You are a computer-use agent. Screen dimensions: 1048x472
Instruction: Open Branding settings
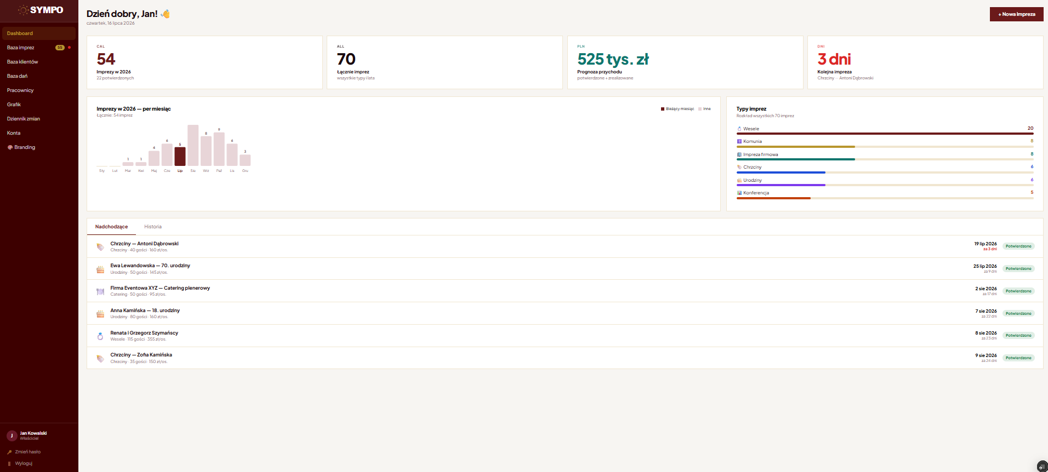pos(39,147)
